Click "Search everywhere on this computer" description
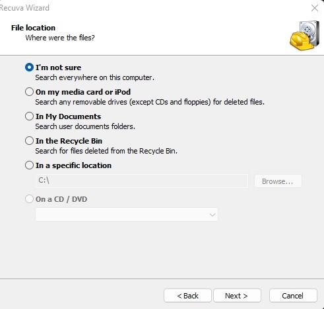The height and width of the screenshot is (309, 324). click(94, 77)
